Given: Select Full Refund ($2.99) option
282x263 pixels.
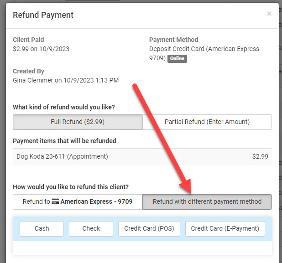Looking at the screenshot, I should [78, 122].
